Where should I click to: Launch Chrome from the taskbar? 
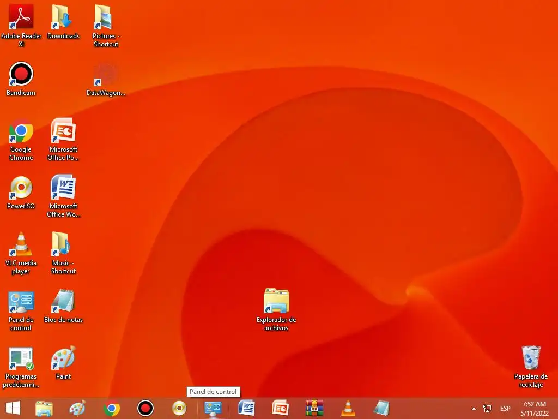click(111, 408)
